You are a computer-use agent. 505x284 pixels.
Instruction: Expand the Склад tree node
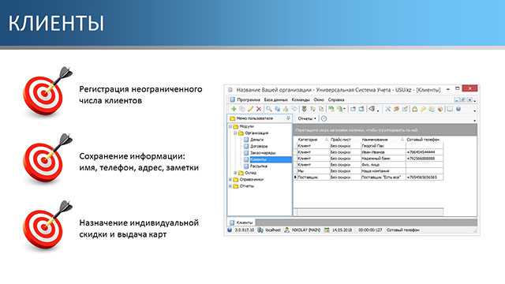coord(235,173)
